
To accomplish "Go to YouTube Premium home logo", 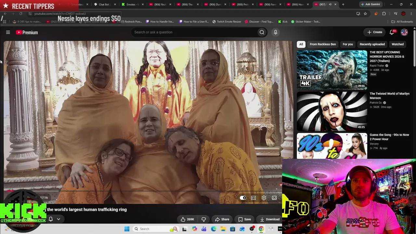I will pos(27,32).
